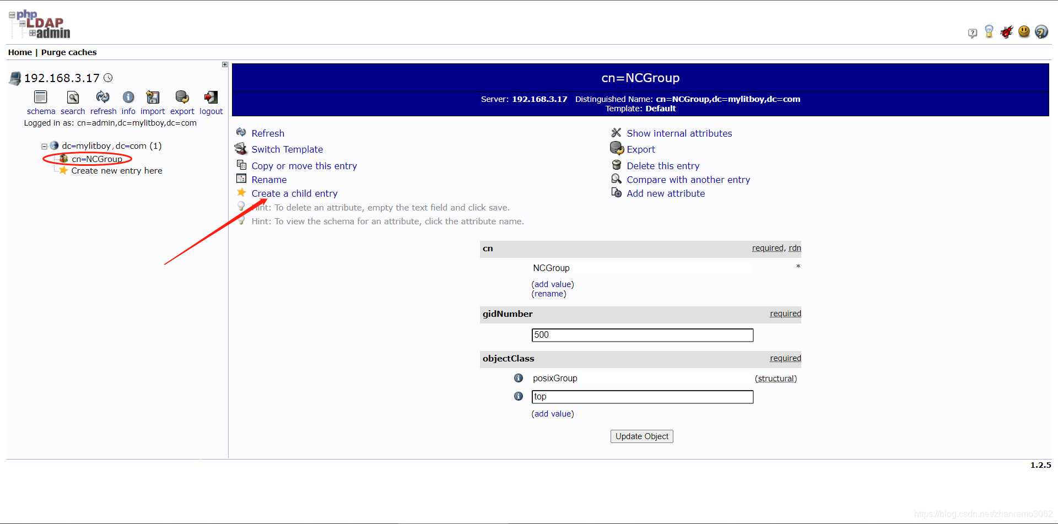Screen dimensions: 1058x524
Task: Open the Home menu link
Action: coord(20,52)
